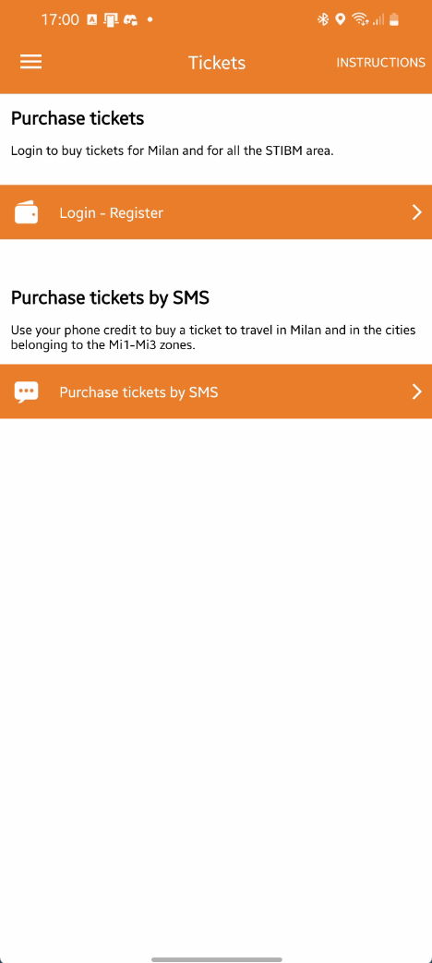Tap the Bluetooth icon in status bar

[323, 19]
